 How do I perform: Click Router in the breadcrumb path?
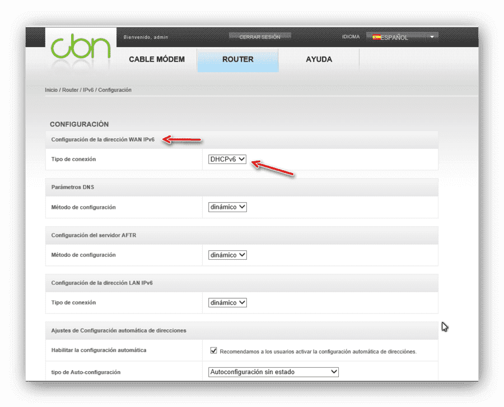coord(70,90)
